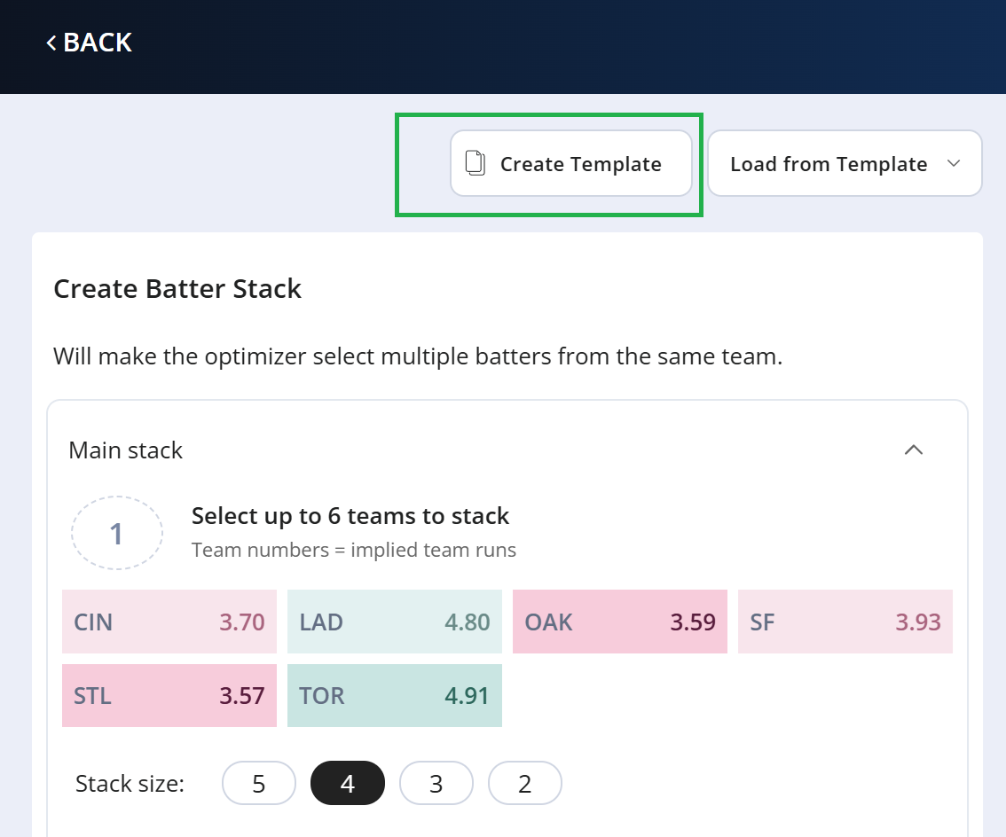Screen dimensions: 1006x837
Task: Click the back arrow chevron icon
Action: tap(51, 43)
